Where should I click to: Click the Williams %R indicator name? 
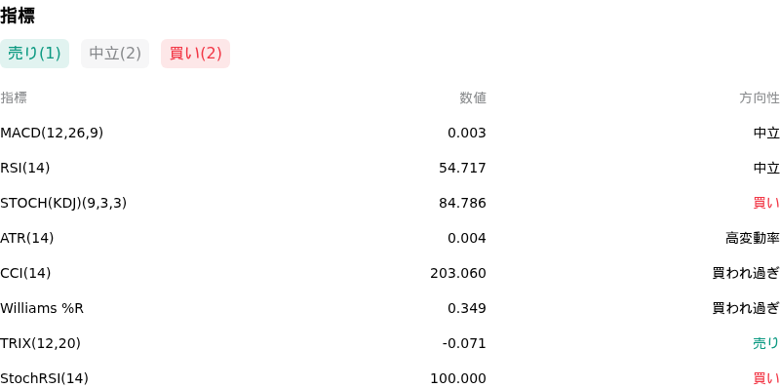click(x=42, y=308)
